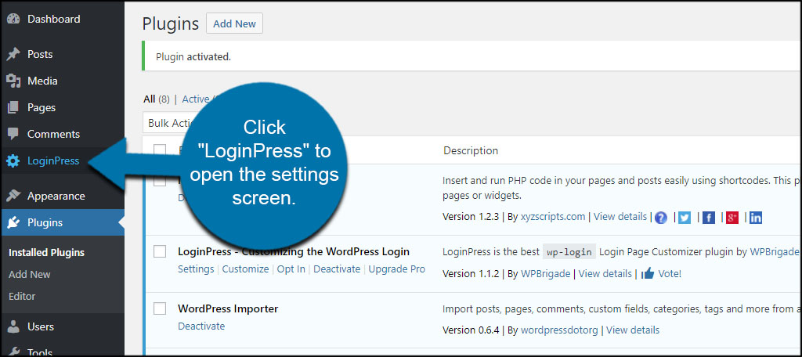Screen dimensions: 802x357
Task: Click the Dashboard gauge icon
Action: (13, 19)
